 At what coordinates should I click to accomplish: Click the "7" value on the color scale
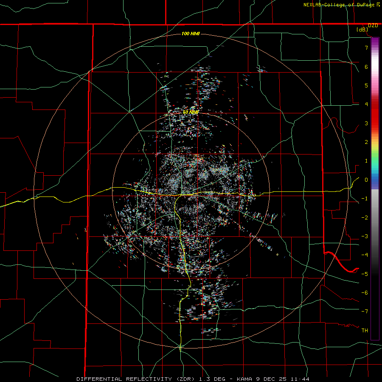366,48
